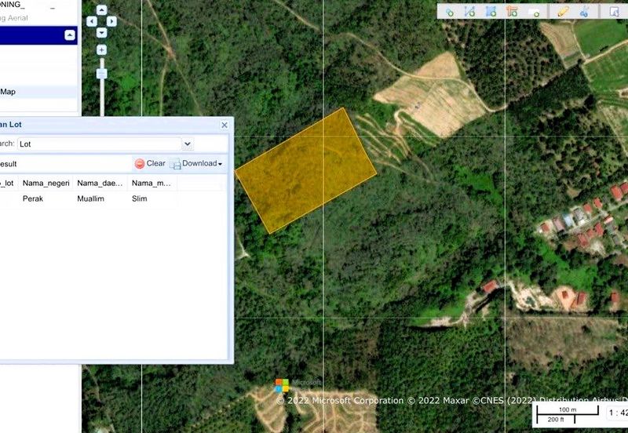Viewport: 628px width, 433px height.
Task: Clear the search results
Action: point(150,164)
